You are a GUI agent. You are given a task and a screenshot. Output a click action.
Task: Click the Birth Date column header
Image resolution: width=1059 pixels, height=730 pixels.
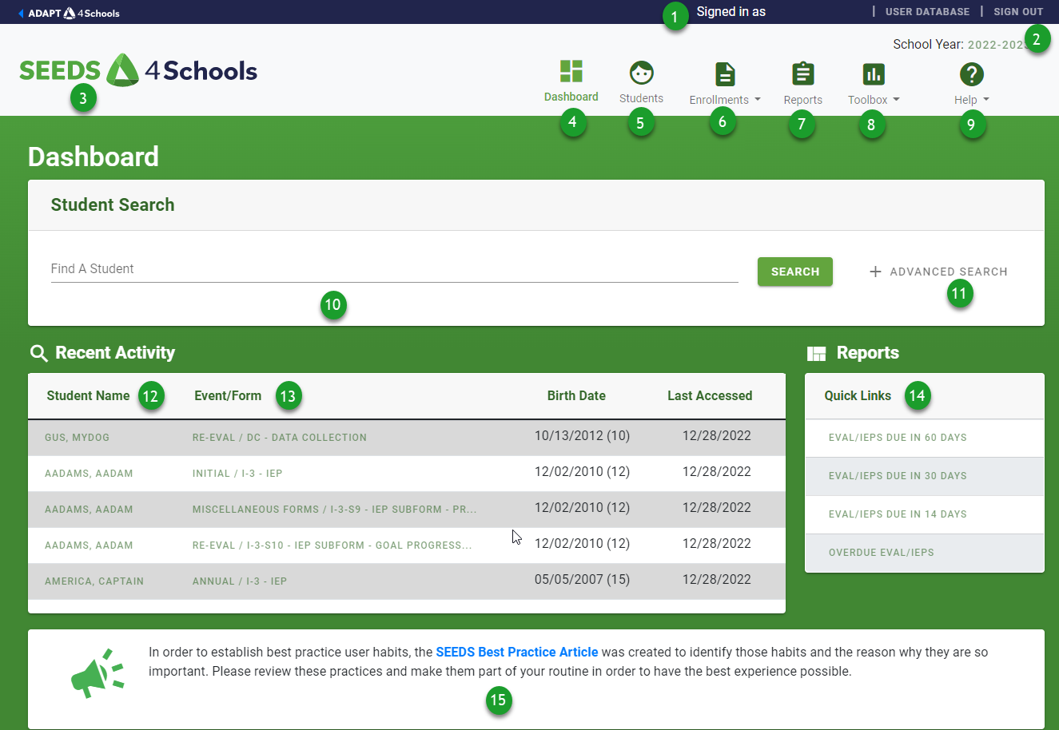576,396
